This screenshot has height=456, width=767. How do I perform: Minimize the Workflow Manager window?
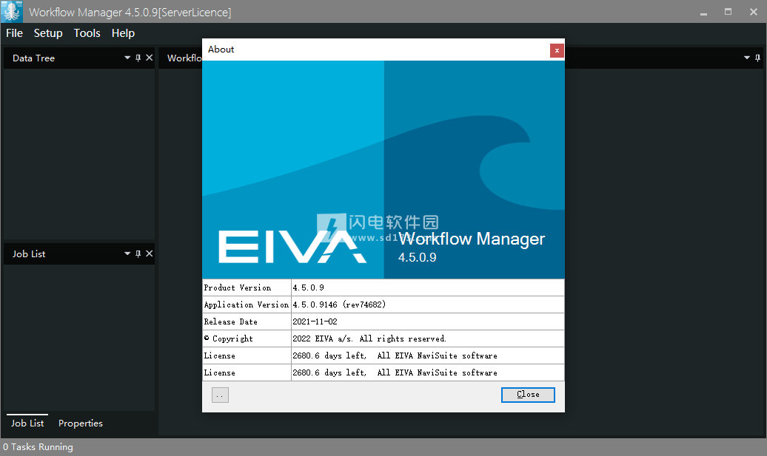(x=703, y=13)
